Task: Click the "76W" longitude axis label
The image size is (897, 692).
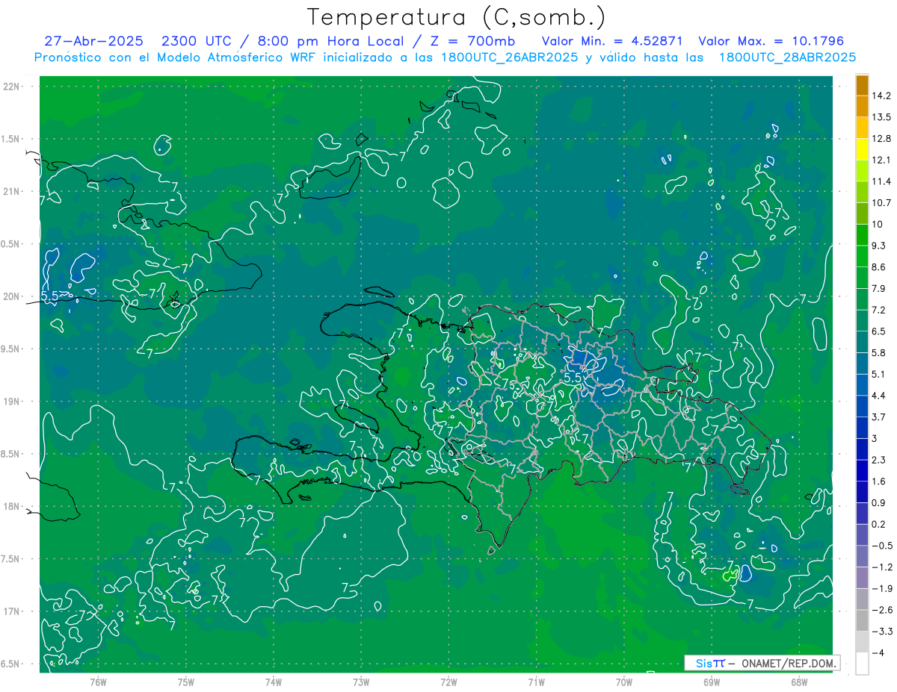Action: (x=98, y=682)
